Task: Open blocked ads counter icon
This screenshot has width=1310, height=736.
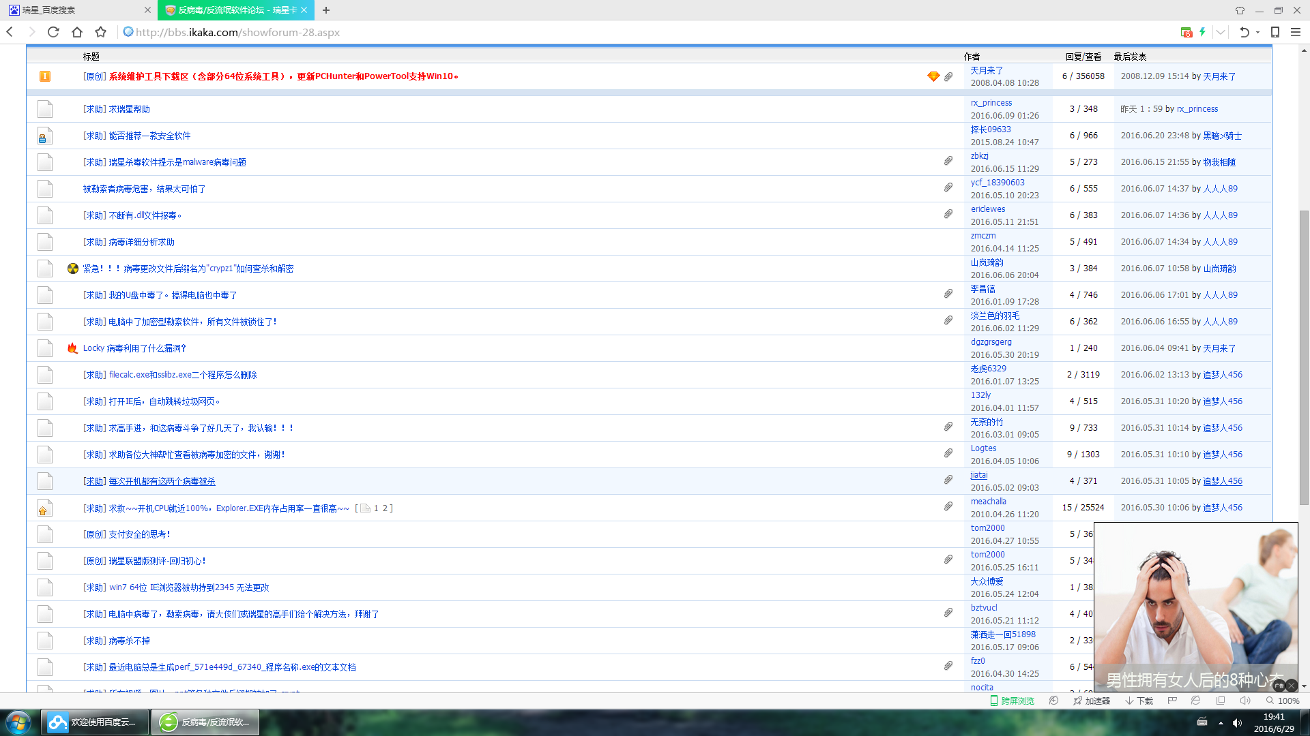Action: coord(1187,32)
